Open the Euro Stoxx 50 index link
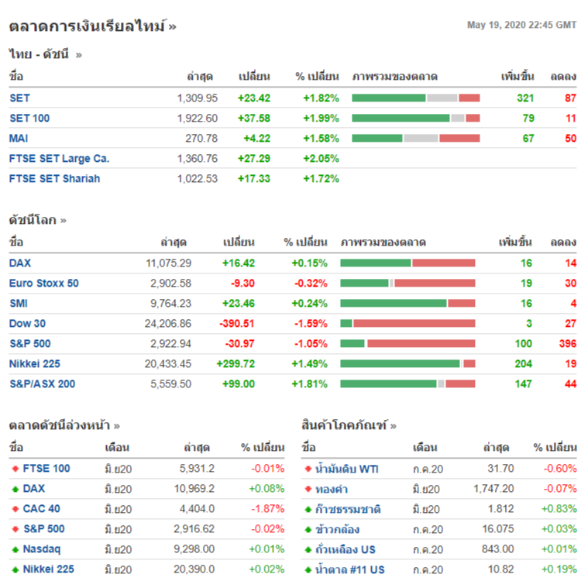 [43, 283]
